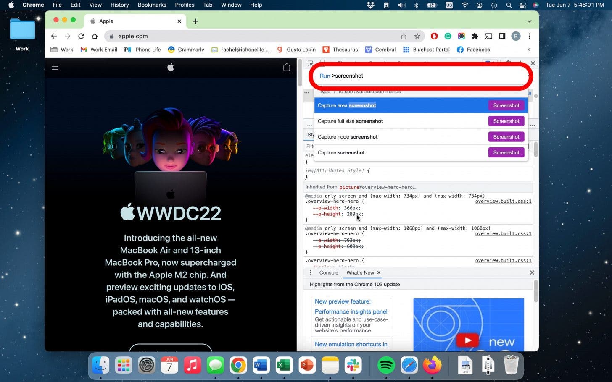Click the Cast media icon in toolbar

tap(488, 36)
